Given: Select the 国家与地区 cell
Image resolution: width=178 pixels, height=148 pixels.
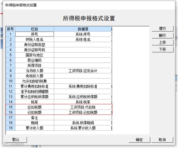Looking at the screenshot, I should (35, 55).
